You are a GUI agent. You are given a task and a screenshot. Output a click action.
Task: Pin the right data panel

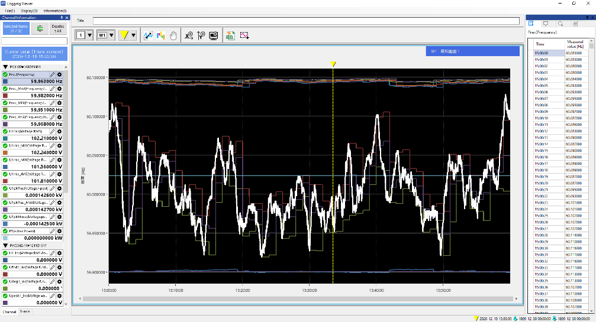pos(588,18)
